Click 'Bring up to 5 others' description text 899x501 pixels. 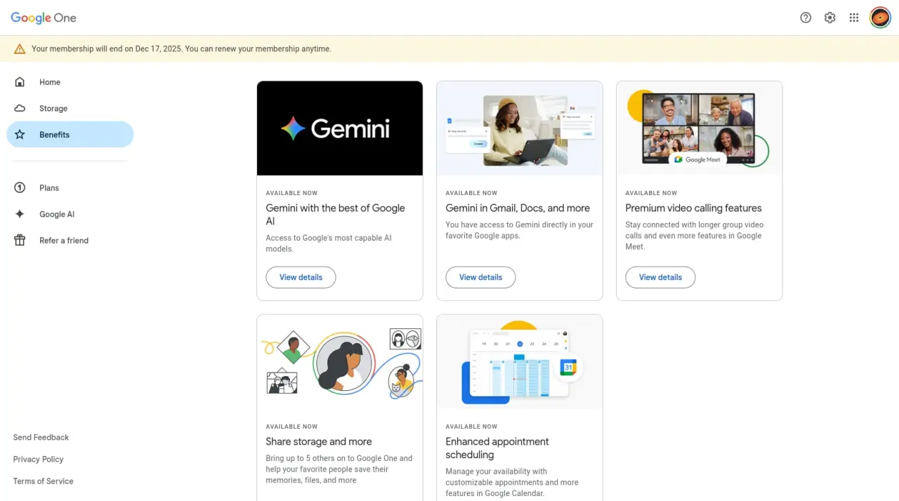click(339, 469)
